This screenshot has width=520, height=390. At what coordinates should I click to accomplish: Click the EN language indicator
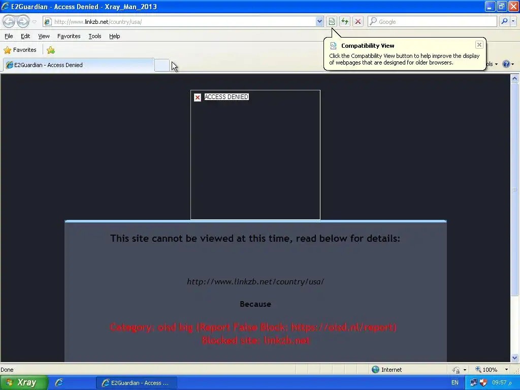[x=454, y=382]
